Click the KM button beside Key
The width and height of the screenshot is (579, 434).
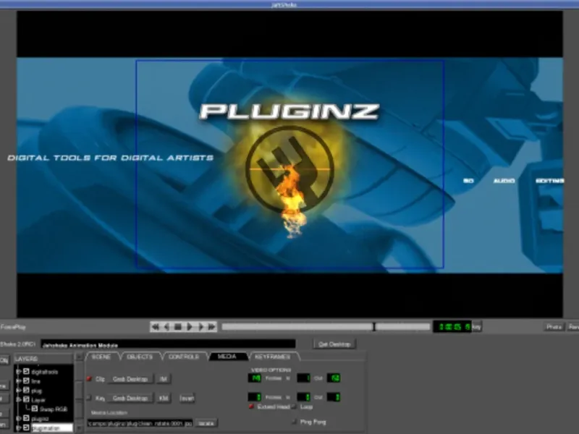[x=164, y=399]
